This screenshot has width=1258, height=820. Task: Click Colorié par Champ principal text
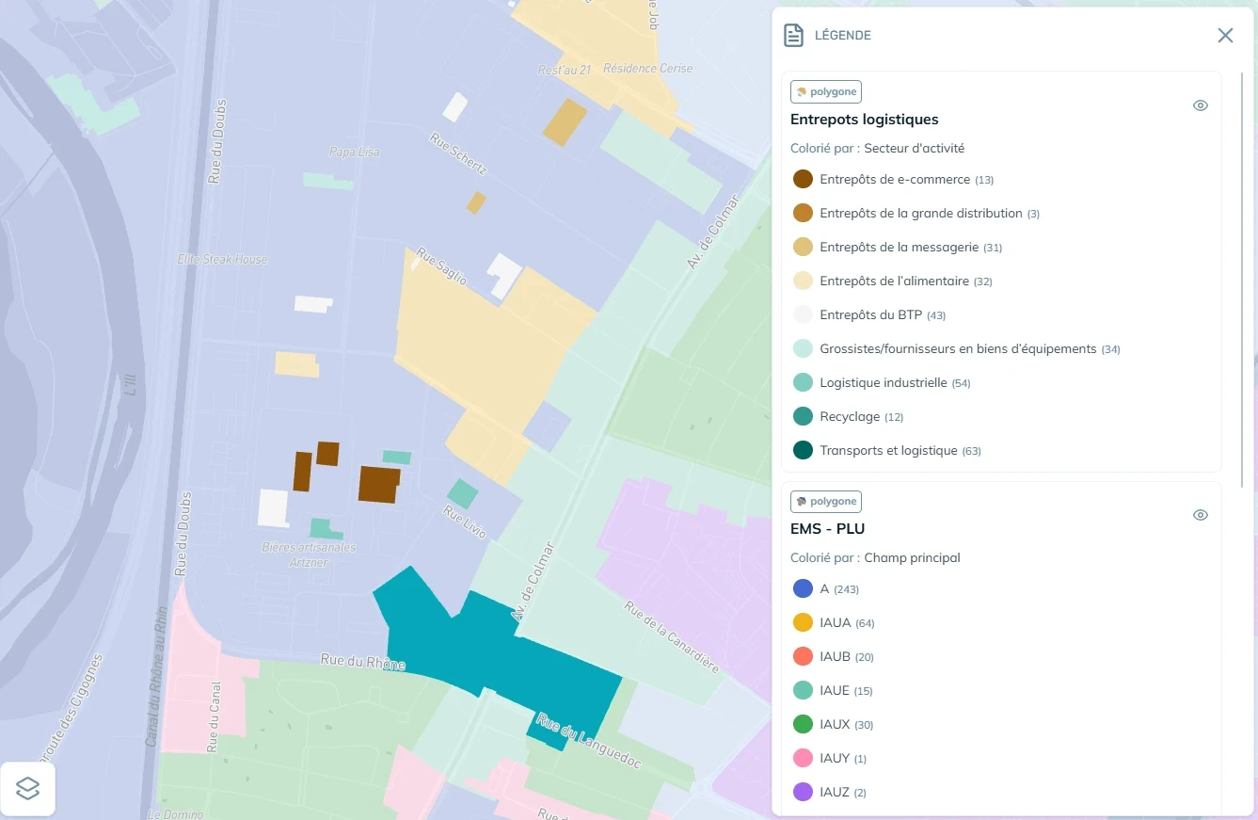pyautogui.click(x=875, y=557)
